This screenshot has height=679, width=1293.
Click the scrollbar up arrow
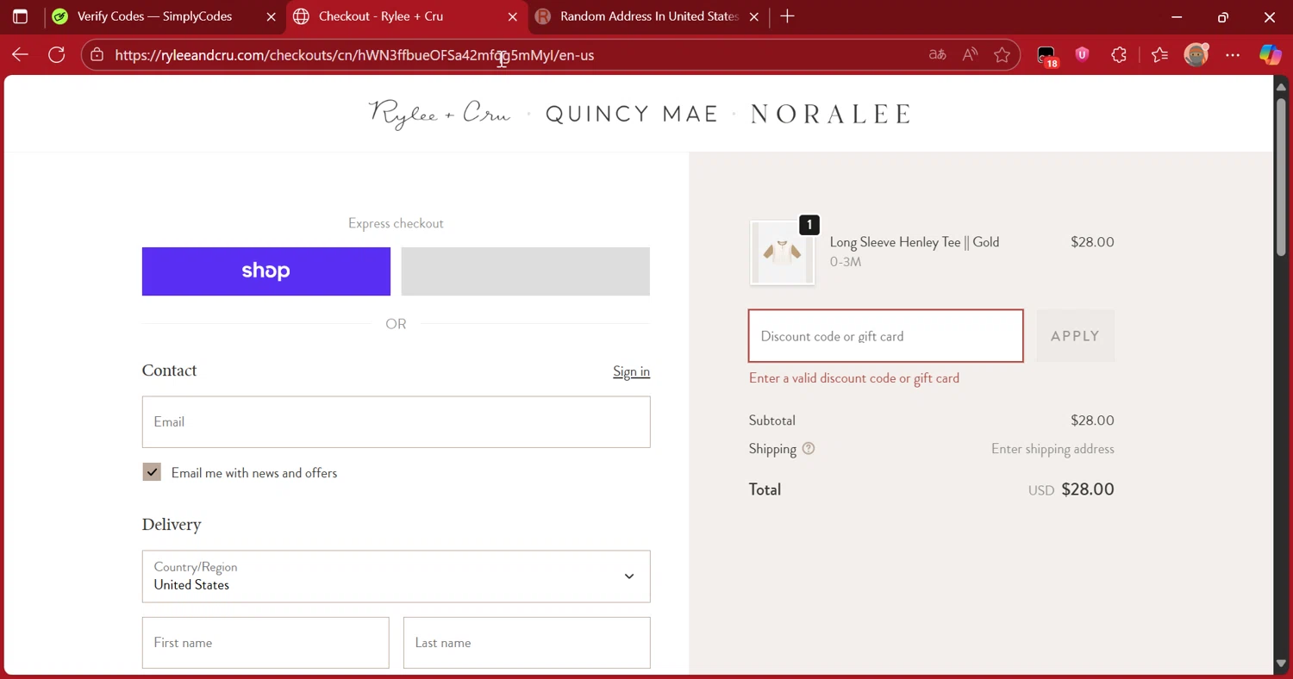point(1281,87)
